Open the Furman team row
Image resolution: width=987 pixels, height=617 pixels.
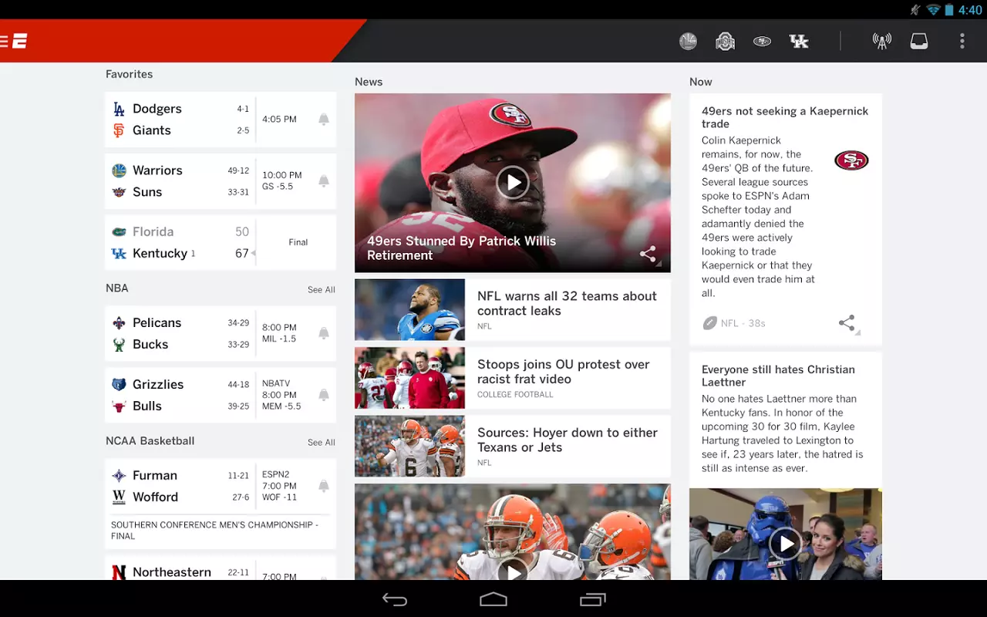(180, 475)
